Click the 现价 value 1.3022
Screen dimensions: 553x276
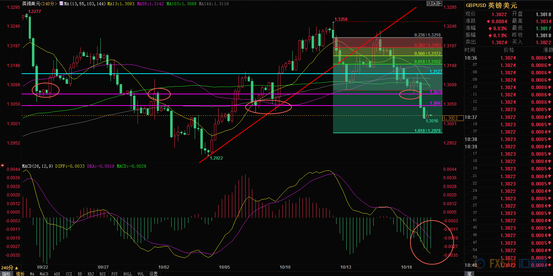[499, 14]
